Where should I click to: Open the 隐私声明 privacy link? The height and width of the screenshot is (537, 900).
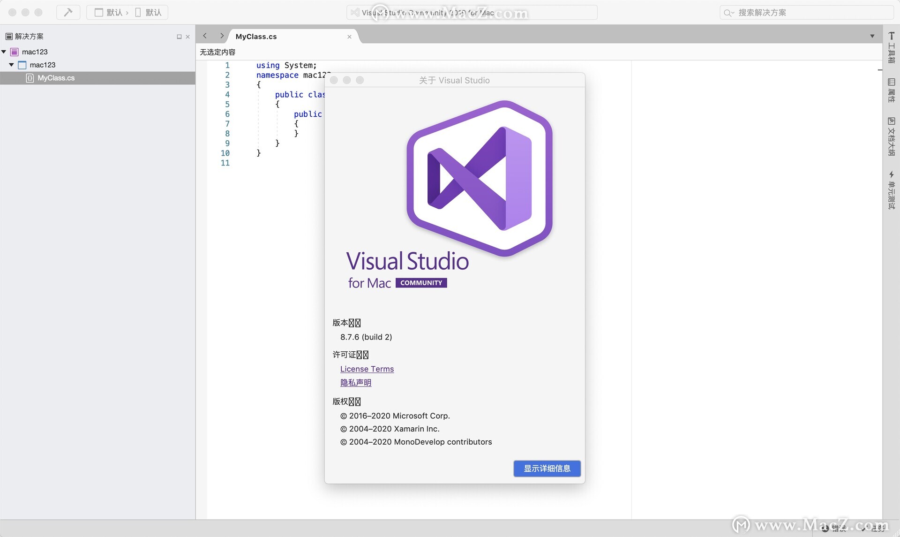(x=356, y=383)
